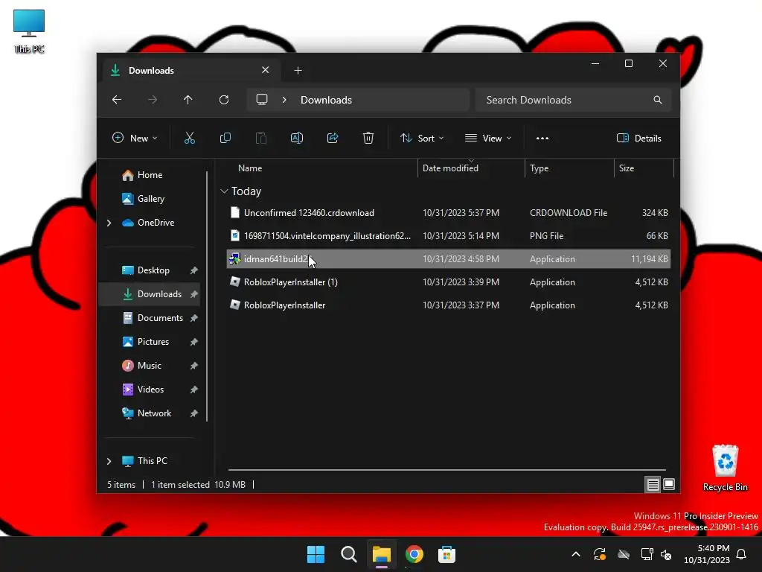Expand the OneDrive tree node
Image resolution: width=762 pixels, height=572 pixels.
109,223
